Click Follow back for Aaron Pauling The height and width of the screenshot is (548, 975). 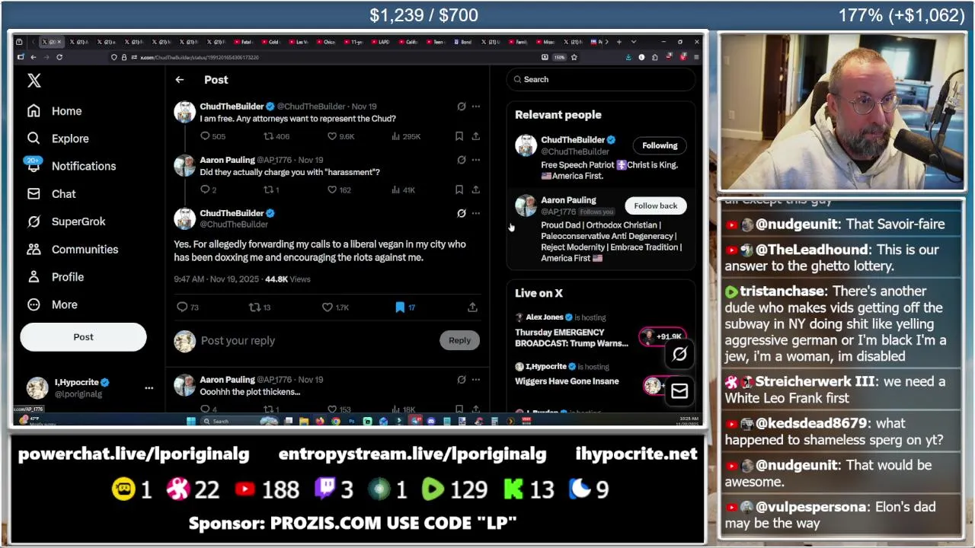(655, 205)
